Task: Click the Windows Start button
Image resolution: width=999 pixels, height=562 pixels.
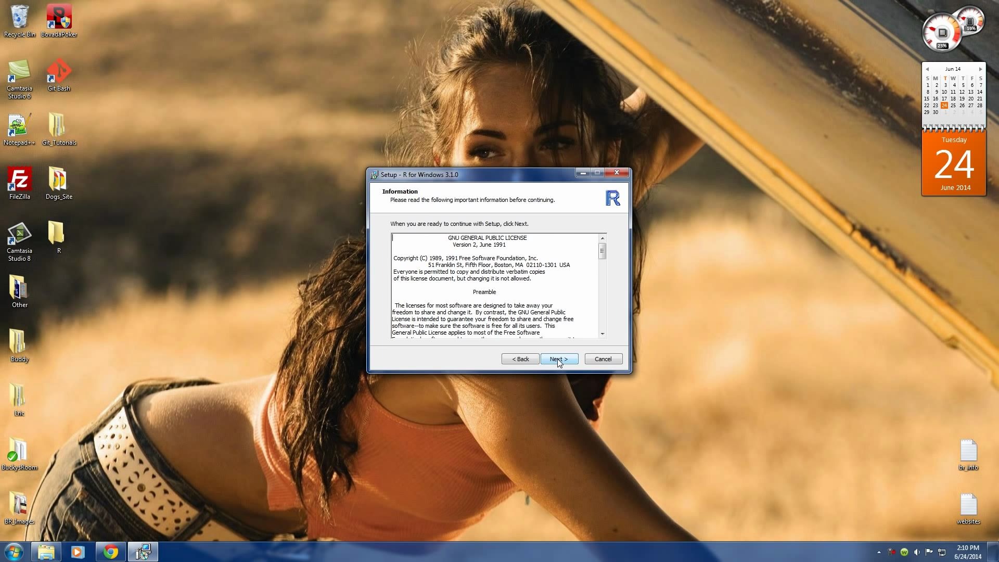Action: pos(14,552)
